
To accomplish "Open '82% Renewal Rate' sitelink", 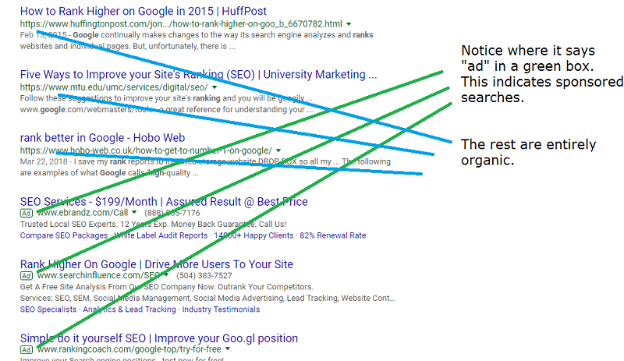I will 333,235.
